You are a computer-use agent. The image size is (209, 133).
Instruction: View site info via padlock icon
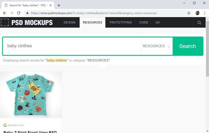[27, 13]
